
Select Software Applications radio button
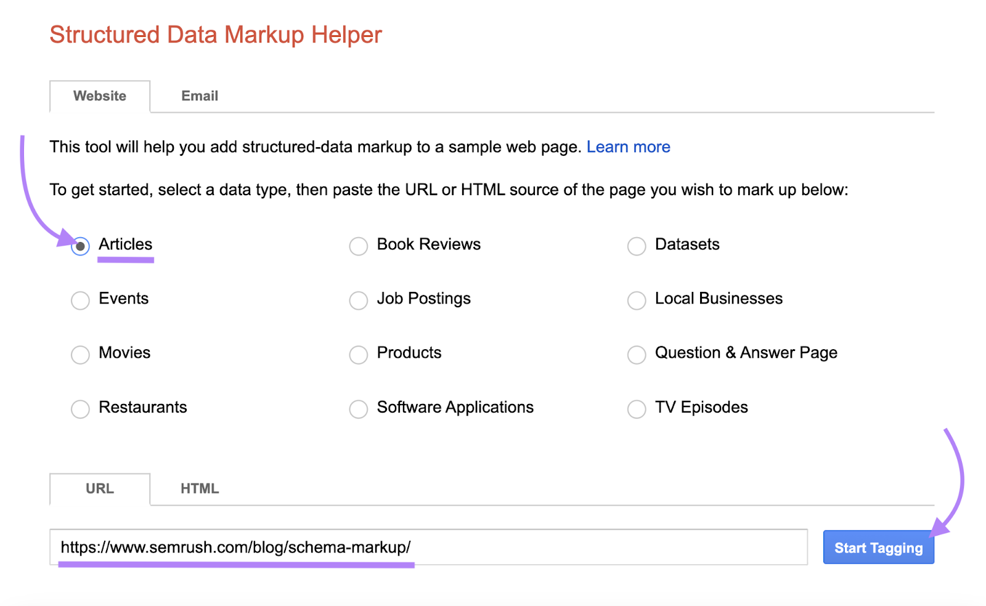click(359, 409)
